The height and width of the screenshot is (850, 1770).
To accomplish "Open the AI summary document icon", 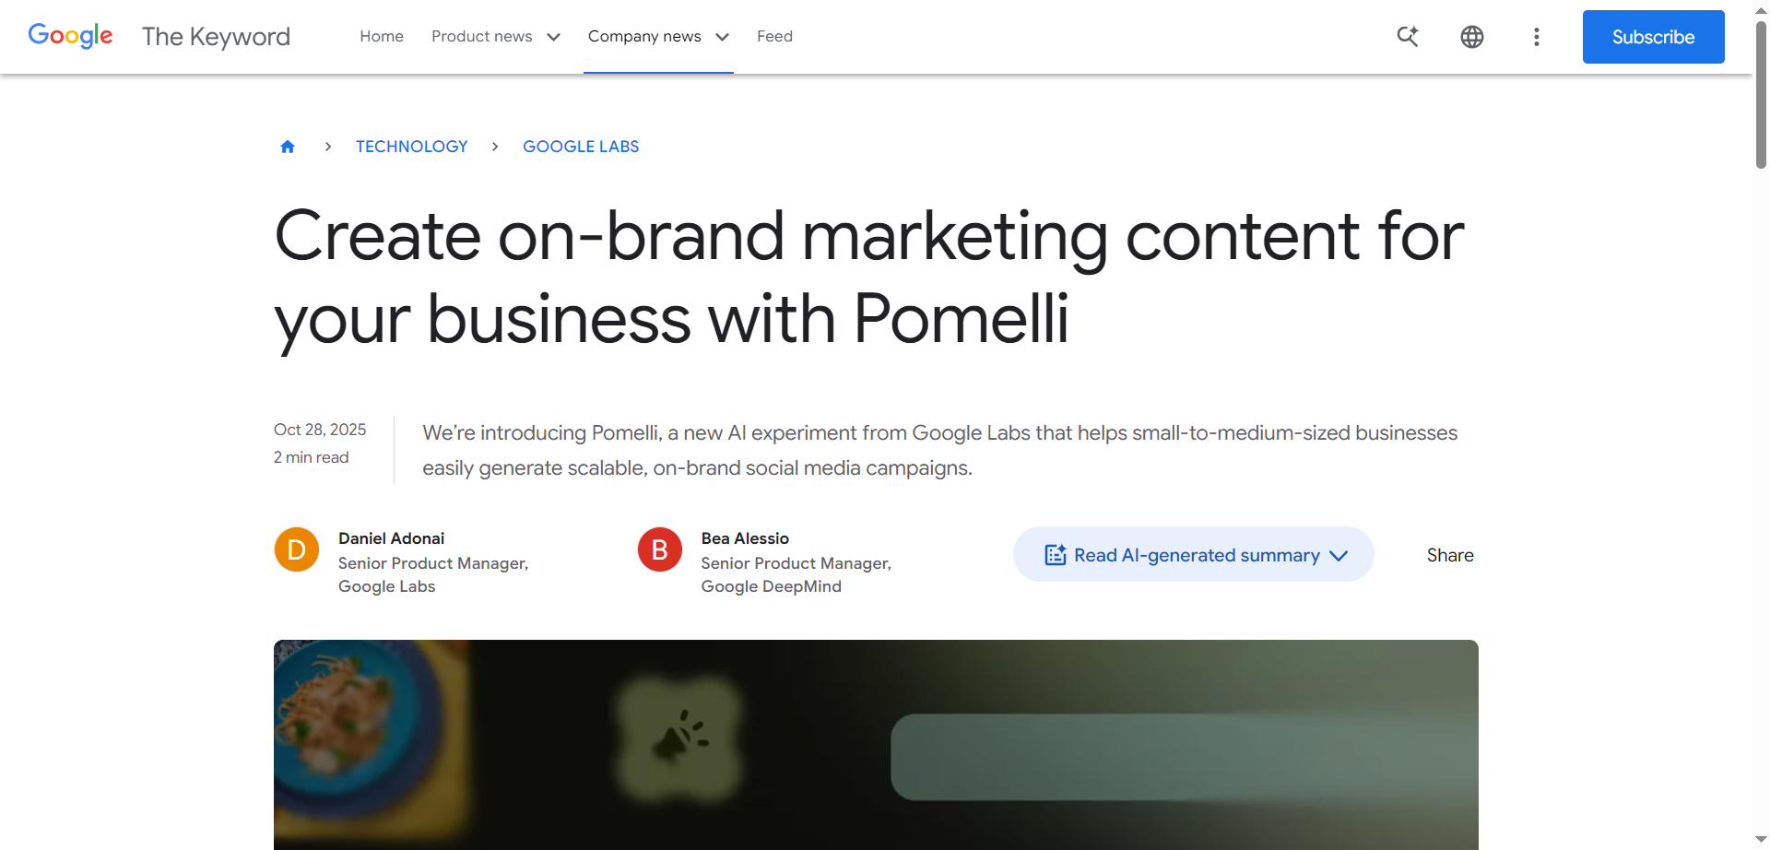I will click(1054, 554).
